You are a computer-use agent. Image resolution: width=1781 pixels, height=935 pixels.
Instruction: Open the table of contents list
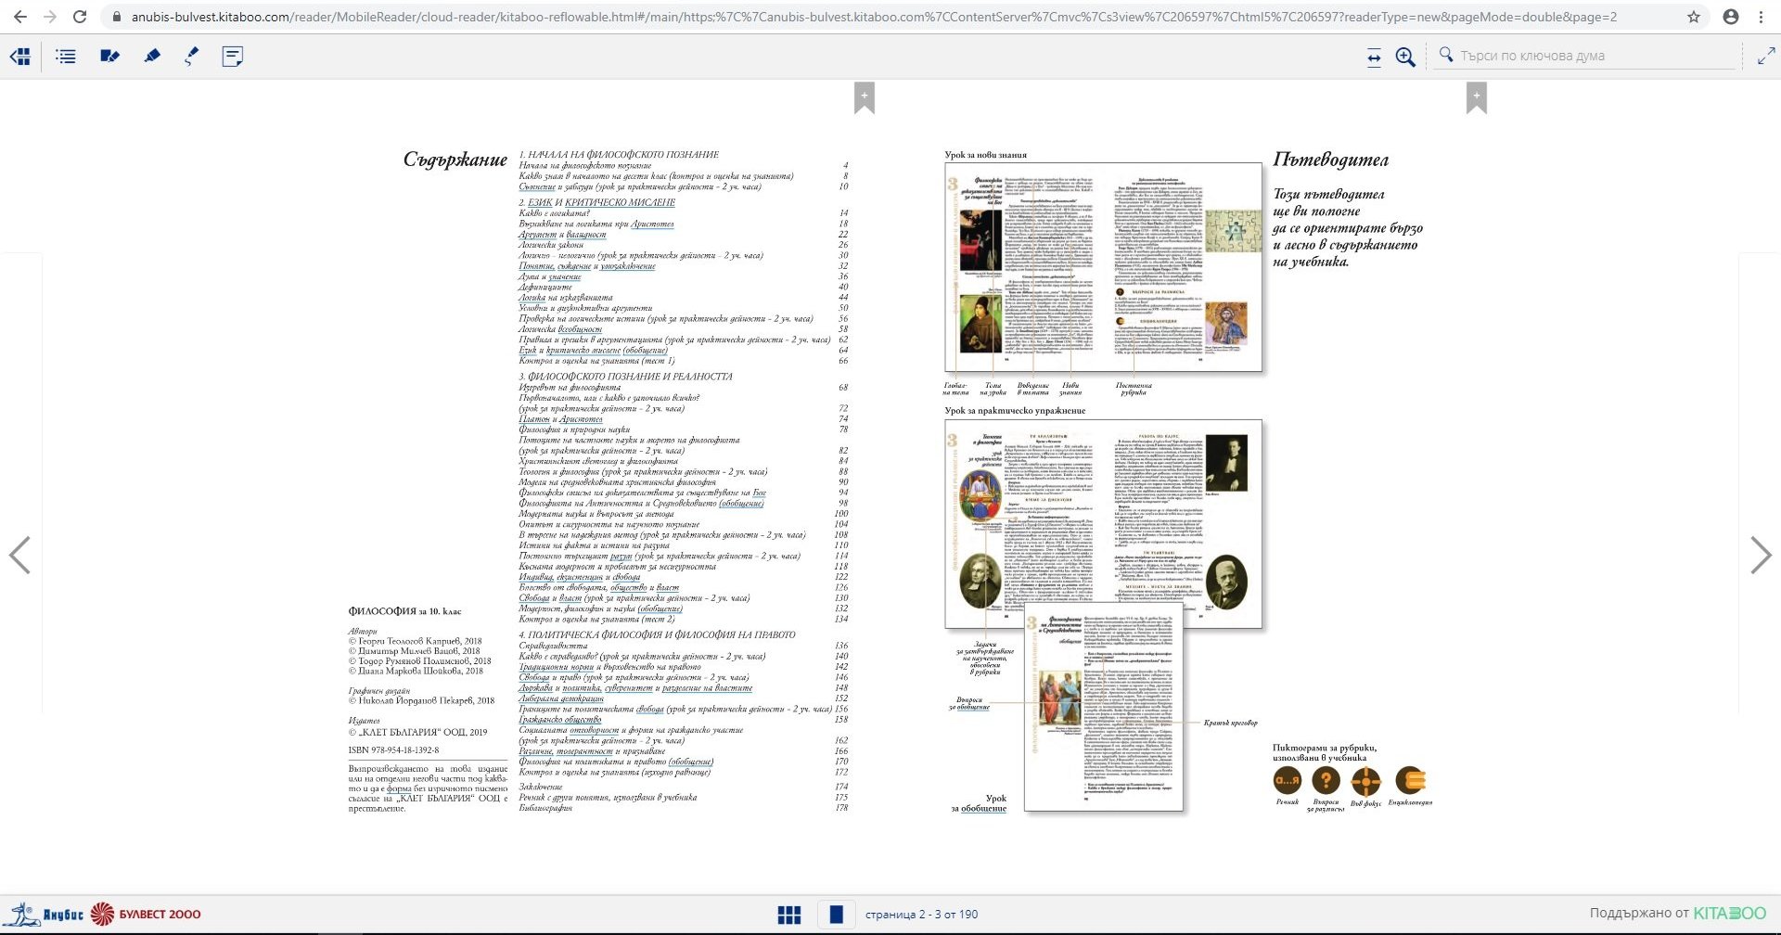pos(66,57)
